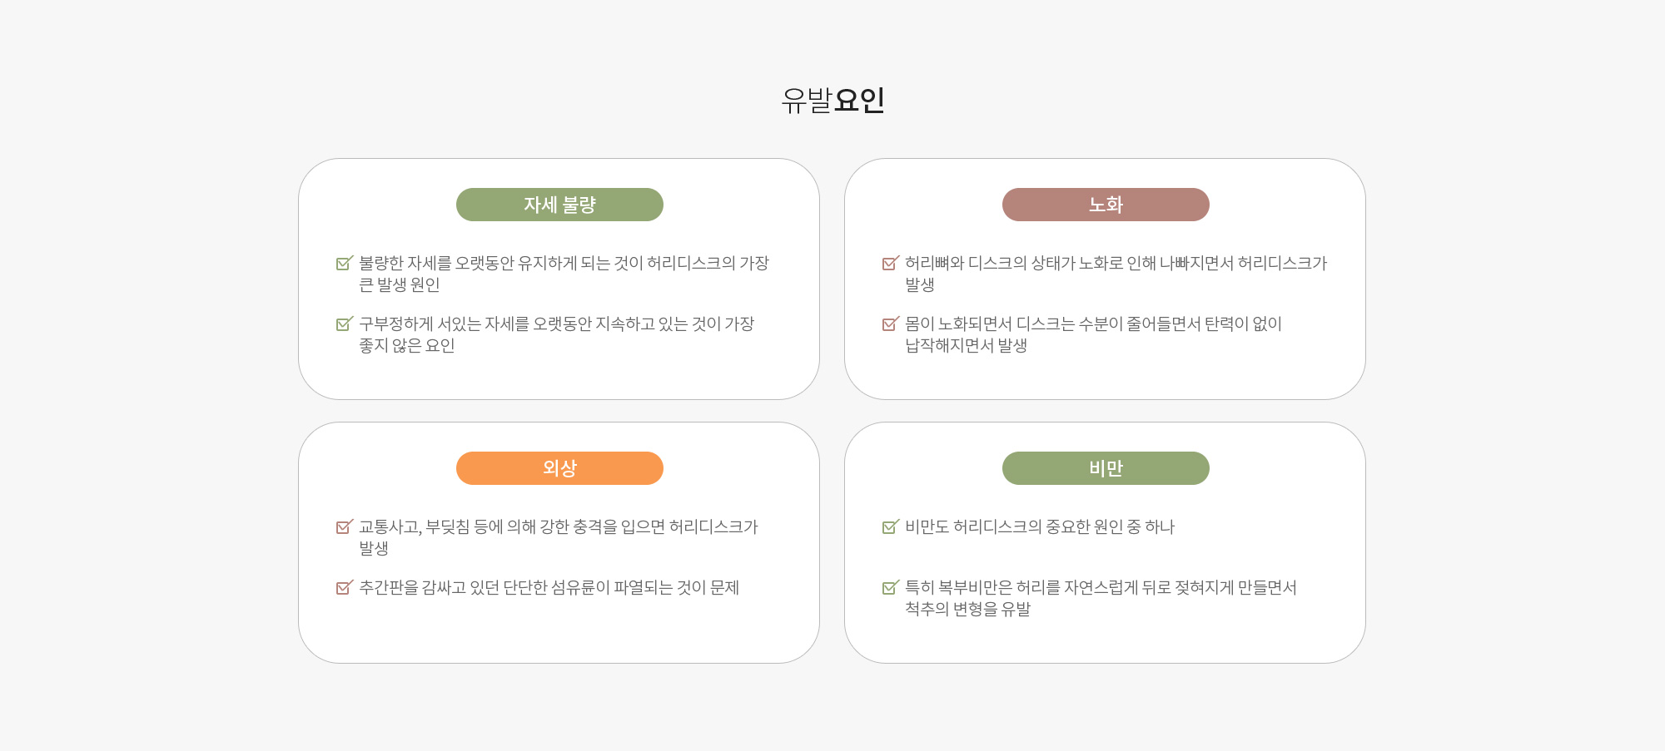
Task: Click checkmark icon beside 비만도 허리디스크의 중요한
Action: click(x=891, y=526)
